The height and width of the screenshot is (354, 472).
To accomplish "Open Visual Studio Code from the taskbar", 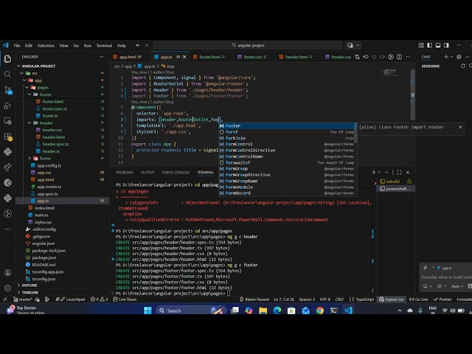I will (348, 310).
